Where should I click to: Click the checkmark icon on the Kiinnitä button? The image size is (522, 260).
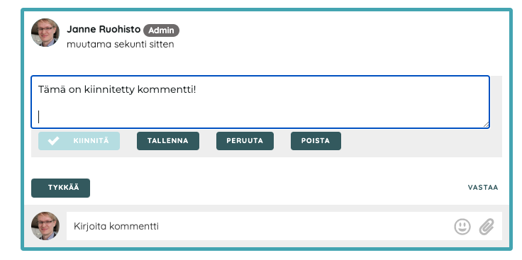pos(53,141)
